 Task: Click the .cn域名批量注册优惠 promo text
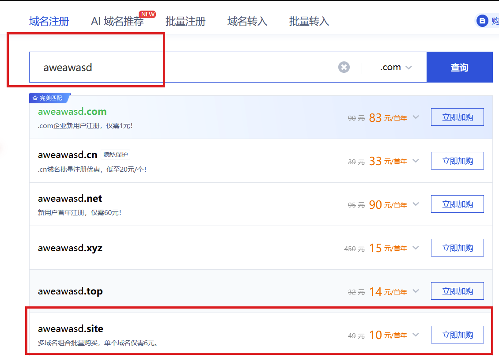tap(92, 169)
